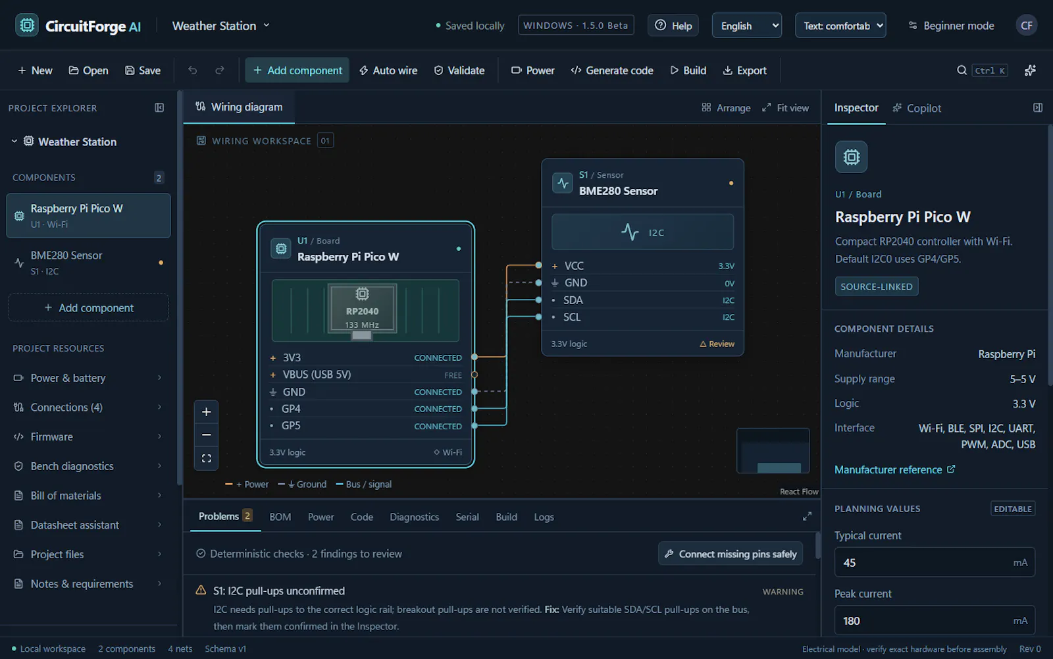Click the Fit view button

point(785,108)
